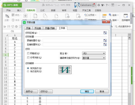Open the 插入 ribbon tab
Viewport: 135px width, 105px height.
[x=19, y=10]
